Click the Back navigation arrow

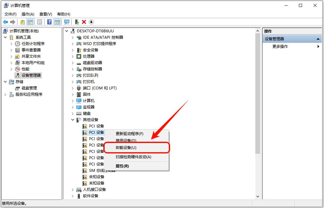(5, 22)
